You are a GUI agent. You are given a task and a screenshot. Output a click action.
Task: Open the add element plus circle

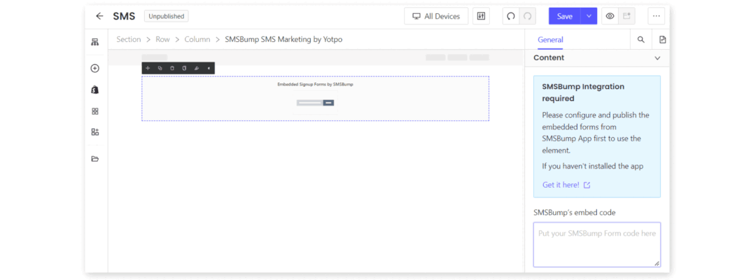tap(95, 69)
